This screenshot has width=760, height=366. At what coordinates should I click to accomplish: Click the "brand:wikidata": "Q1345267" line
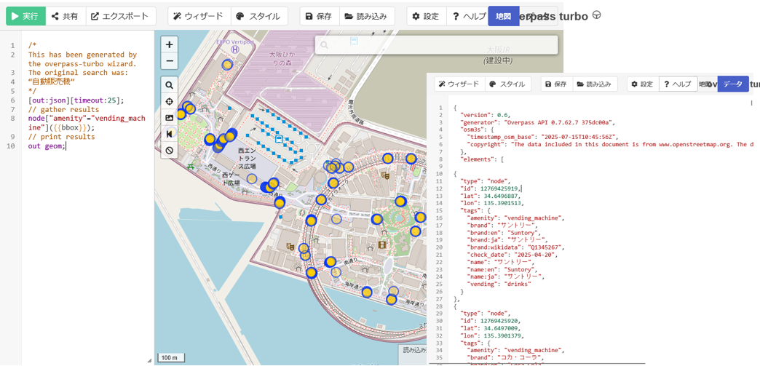coord(515,247)
